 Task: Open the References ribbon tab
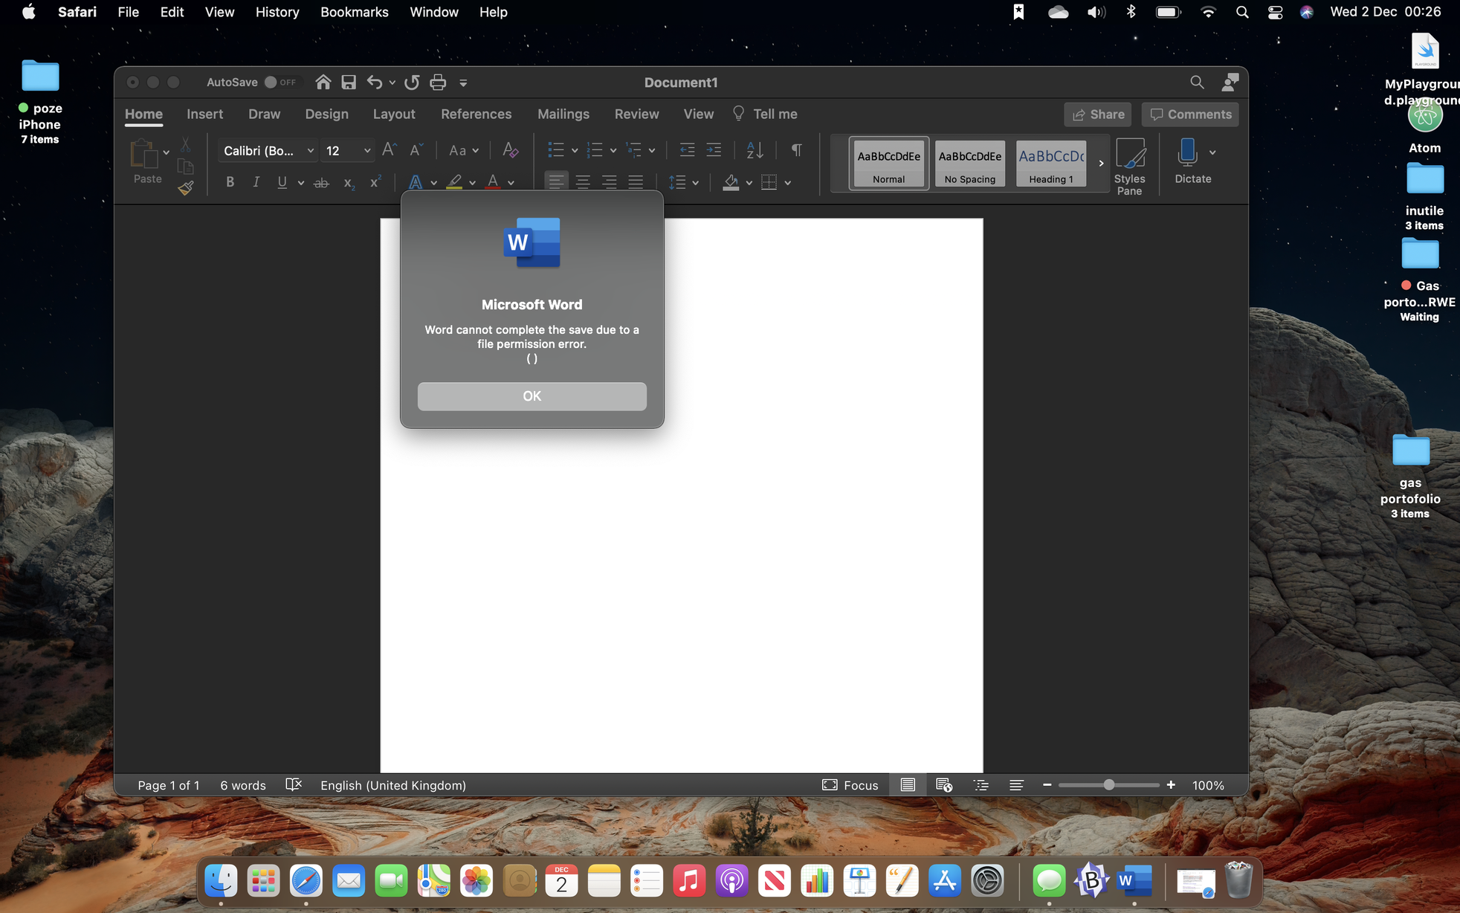(x=476, y=114)
